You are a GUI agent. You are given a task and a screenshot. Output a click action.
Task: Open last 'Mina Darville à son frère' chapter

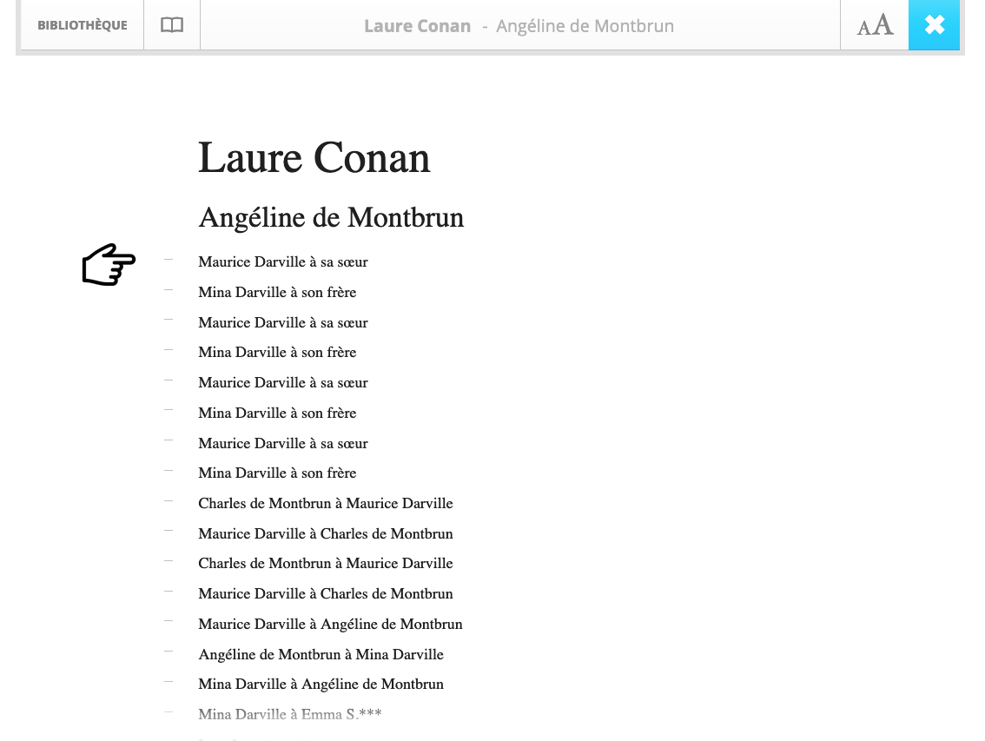tap(277, 473)
